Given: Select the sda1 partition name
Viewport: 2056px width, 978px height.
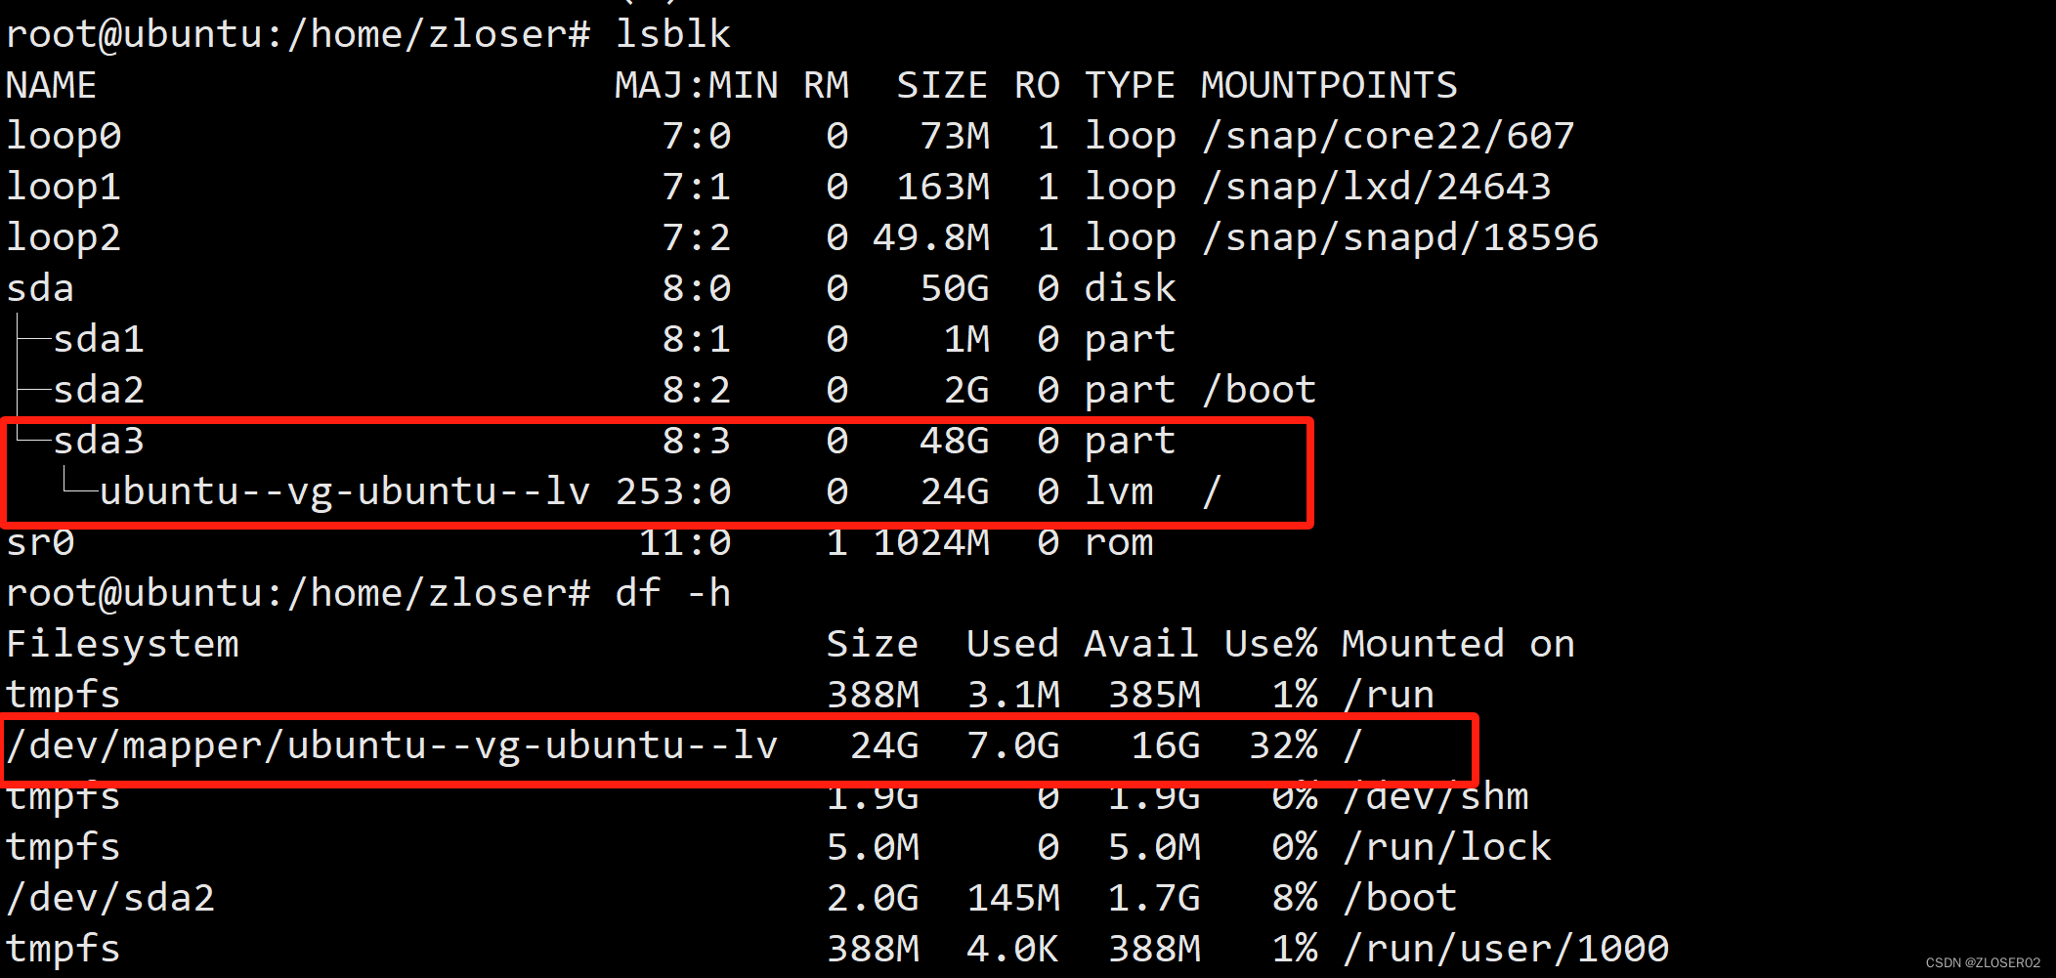Looking at the screenshot, I should 99,339.
